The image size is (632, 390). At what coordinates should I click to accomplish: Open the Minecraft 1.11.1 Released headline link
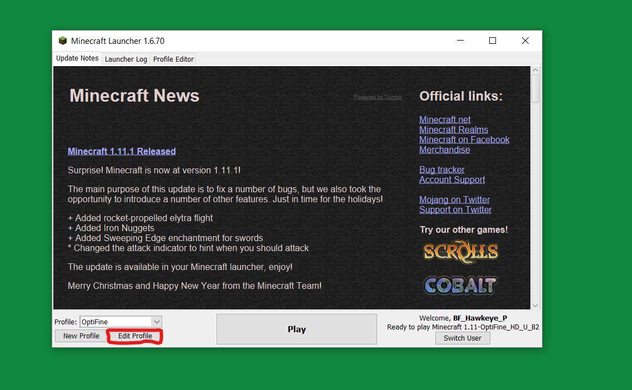point(122,151)
